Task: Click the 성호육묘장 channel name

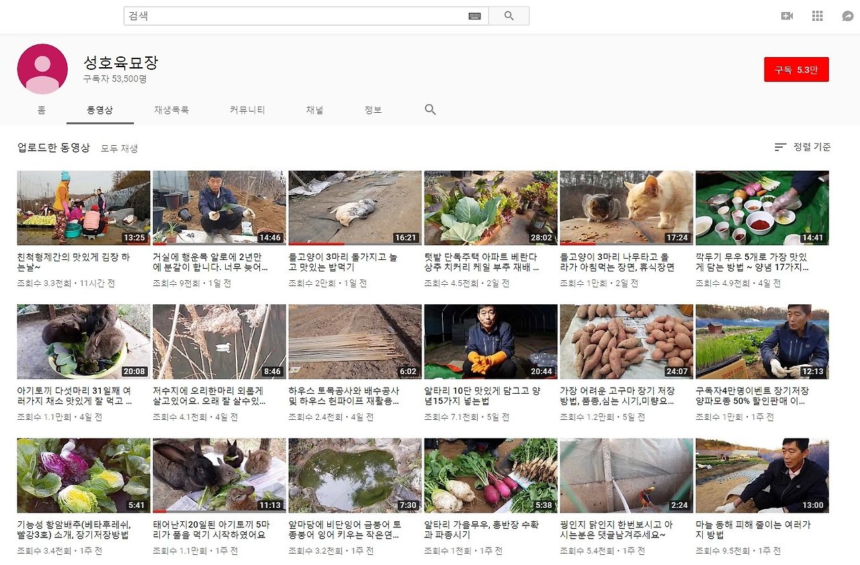Action: point(121,63)
